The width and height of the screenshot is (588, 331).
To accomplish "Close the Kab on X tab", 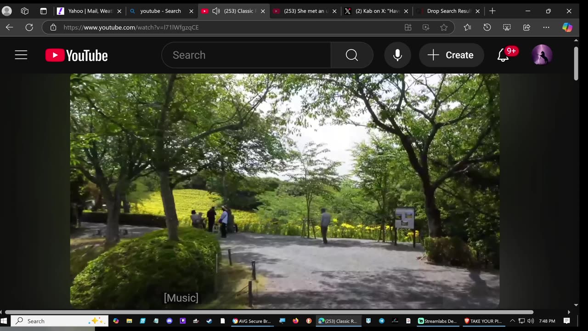I will [406, 11].
